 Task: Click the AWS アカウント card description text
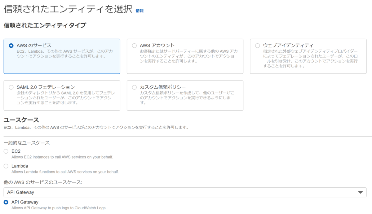pos(189,56)
